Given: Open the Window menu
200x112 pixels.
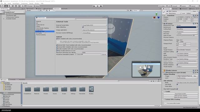Looking at the screenshot, I should (37, 3).
